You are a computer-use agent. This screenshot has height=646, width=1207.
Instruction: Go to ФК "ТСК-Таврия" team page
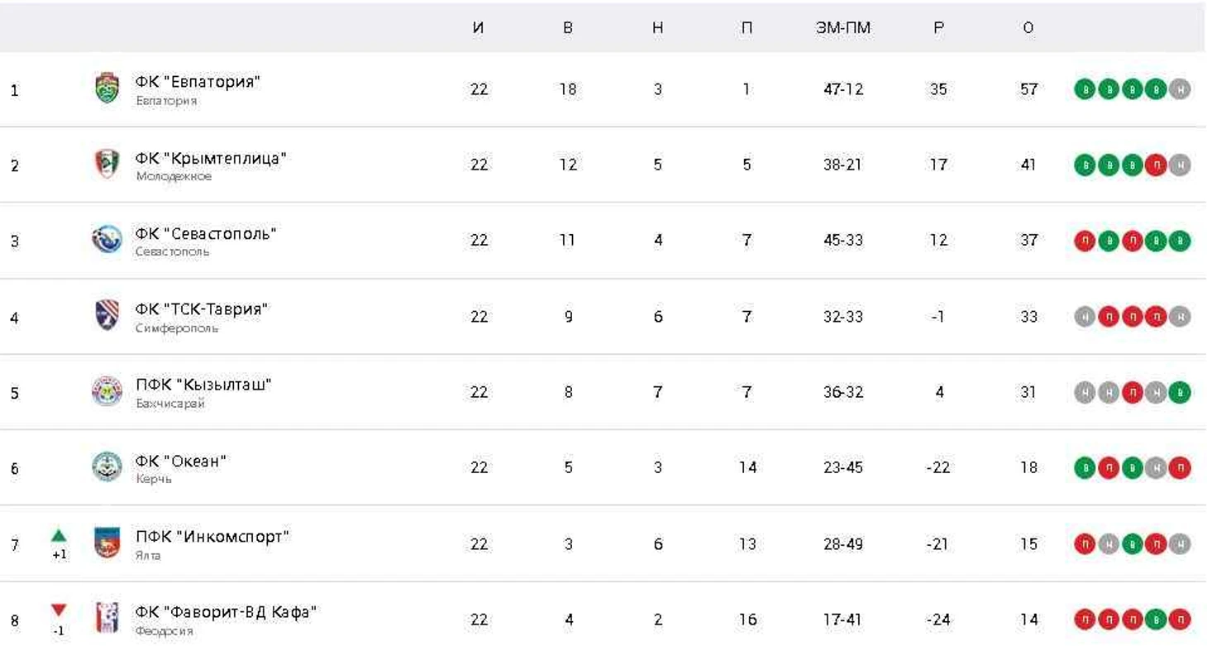202,309
